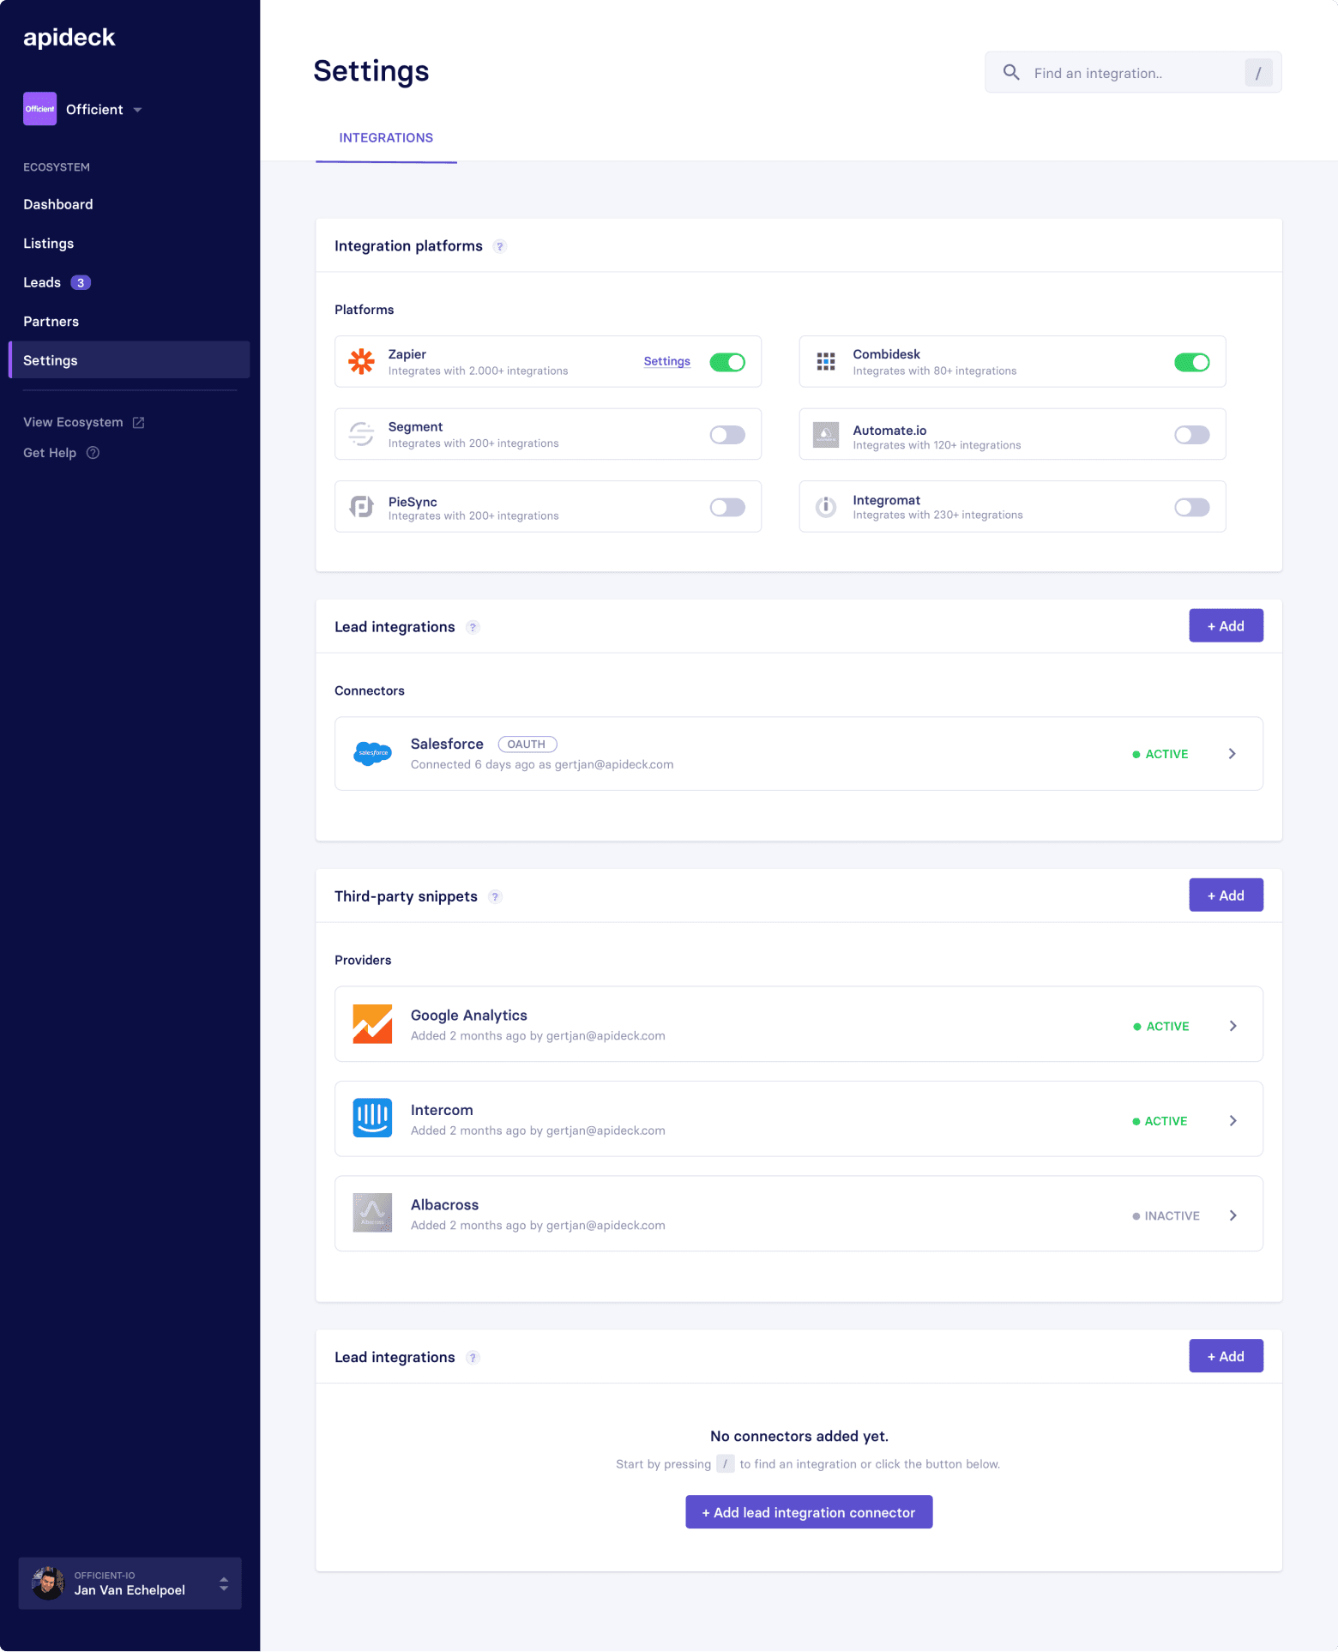Click the PieSync logo icon
1338x1652 pixels.
361,507
